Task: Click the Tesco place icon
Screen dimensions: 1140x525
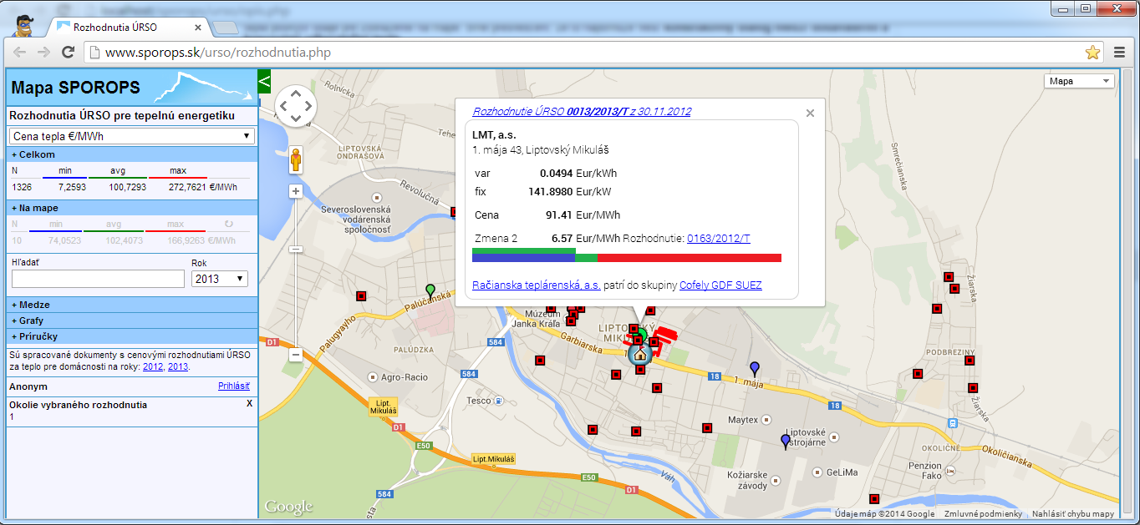Action: (499, 401)
